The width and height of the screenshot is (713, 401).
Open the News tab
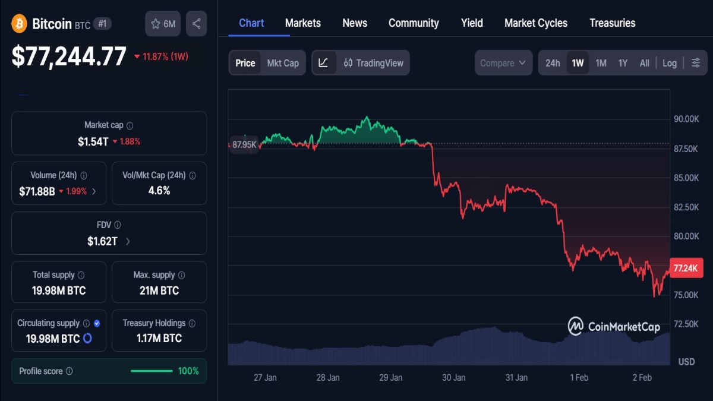[355, 23]
